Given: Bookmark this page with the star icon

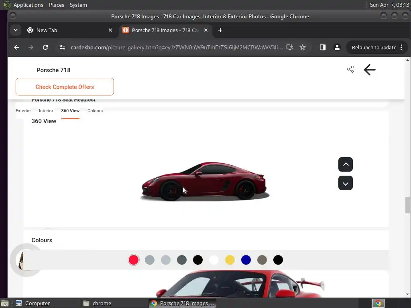Looking at the screenshot, I should [303, 47].
